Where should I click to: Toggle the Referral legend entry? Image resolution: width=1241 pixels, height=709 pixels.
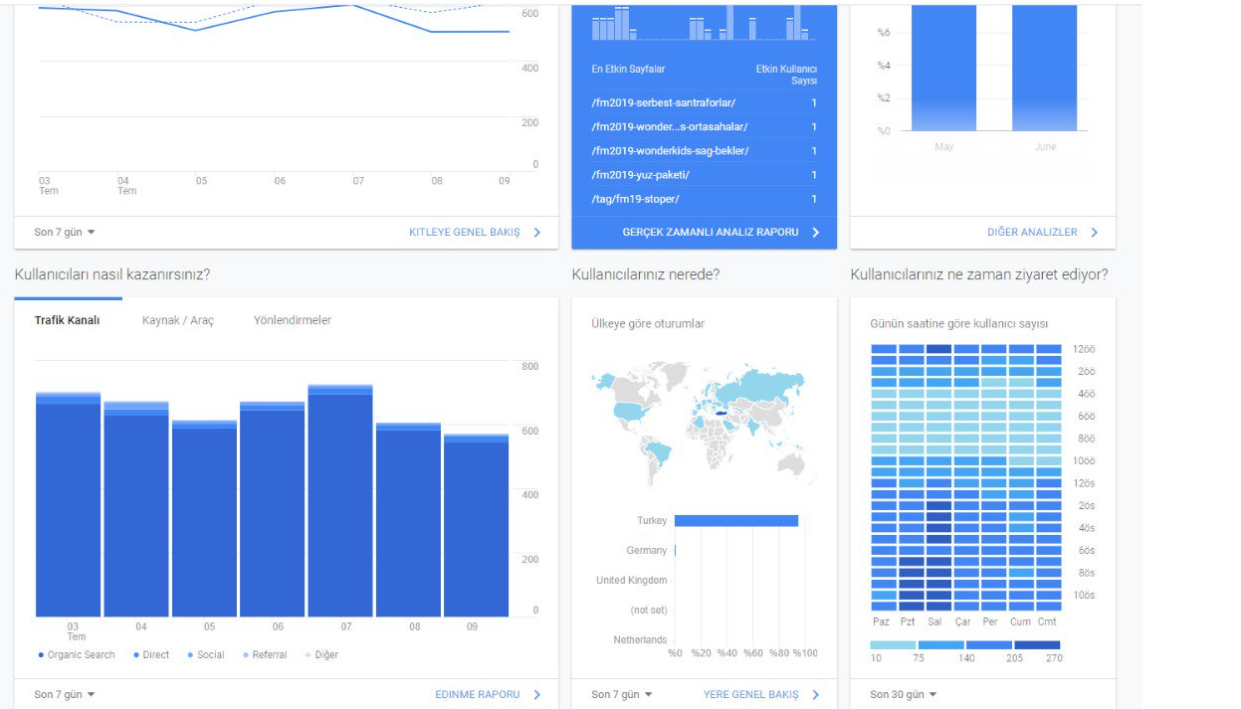click(264, 654)
